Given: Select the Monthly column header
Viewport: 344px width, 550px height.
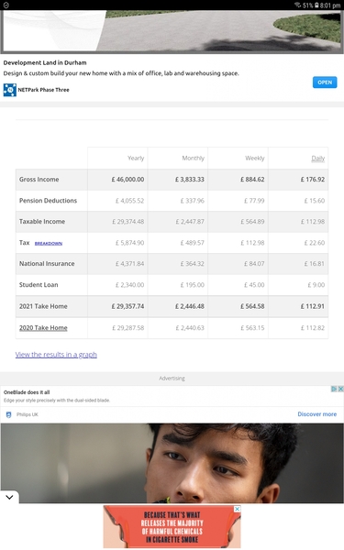Looking at the screenshot, I should pyautogui.click(x=193, y=159).
